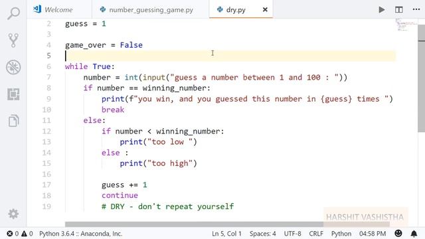
Task: Click line number 12 in the gutter
Action: pyautogui.click(x=46, y=131)
